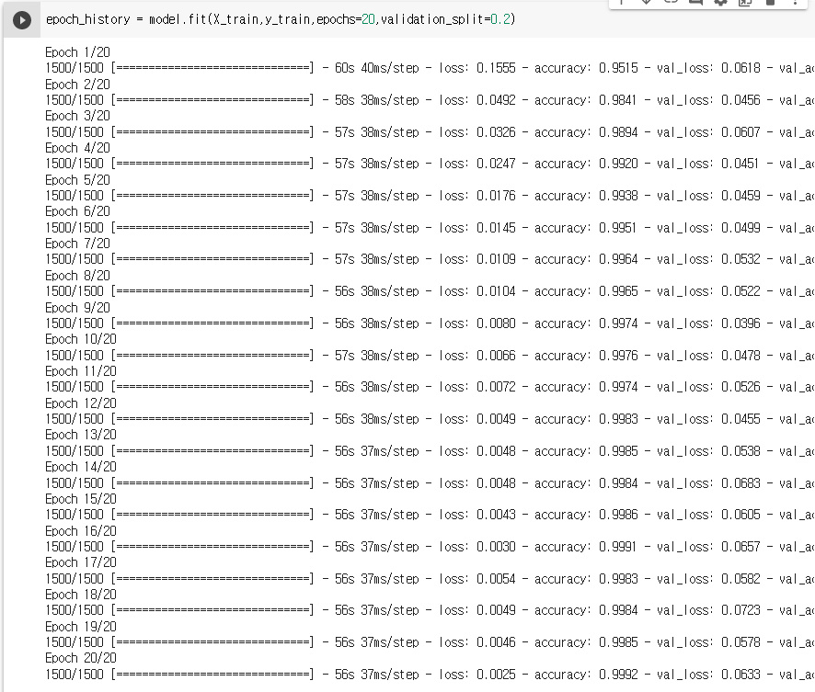This screenshot has width=815, height=692.
Task: Click the '60s 40ms/step' timing text
Action: (x=376, y=68)
